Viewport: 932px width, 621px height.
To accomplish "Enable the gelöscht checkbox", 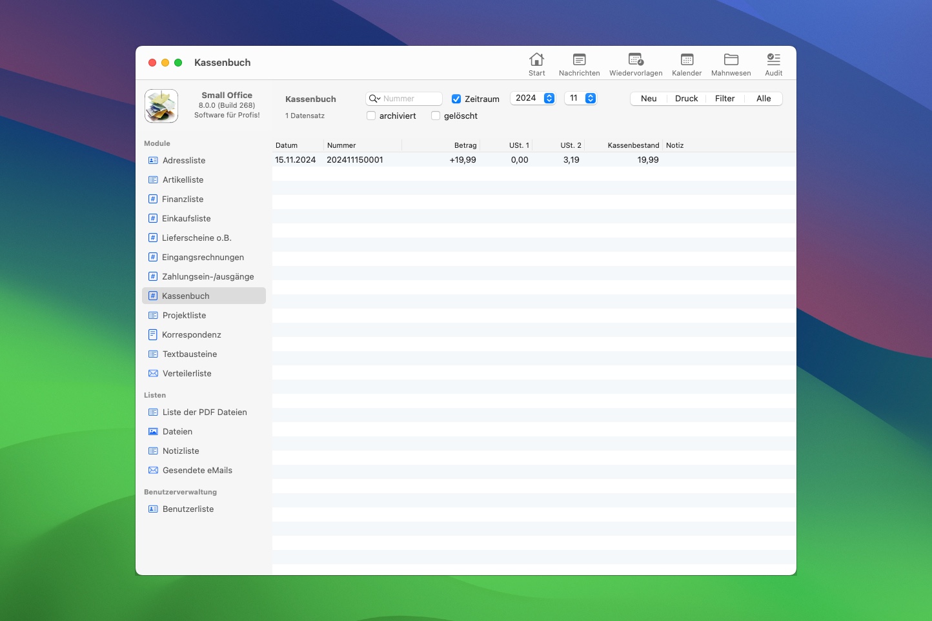I will click(436, 116).
